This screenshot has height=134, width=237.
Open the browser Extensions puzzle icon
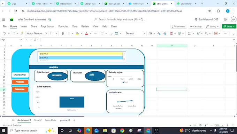tap(219, 11)
